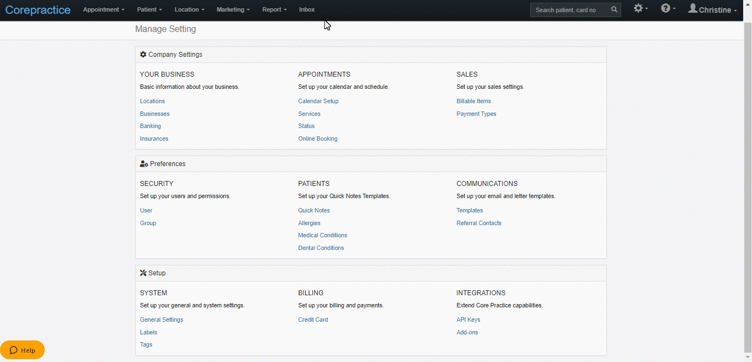Open the Report menu
The height and width of the screenshot is (362, 752).
pyautogui.click(x=274, y=9)
